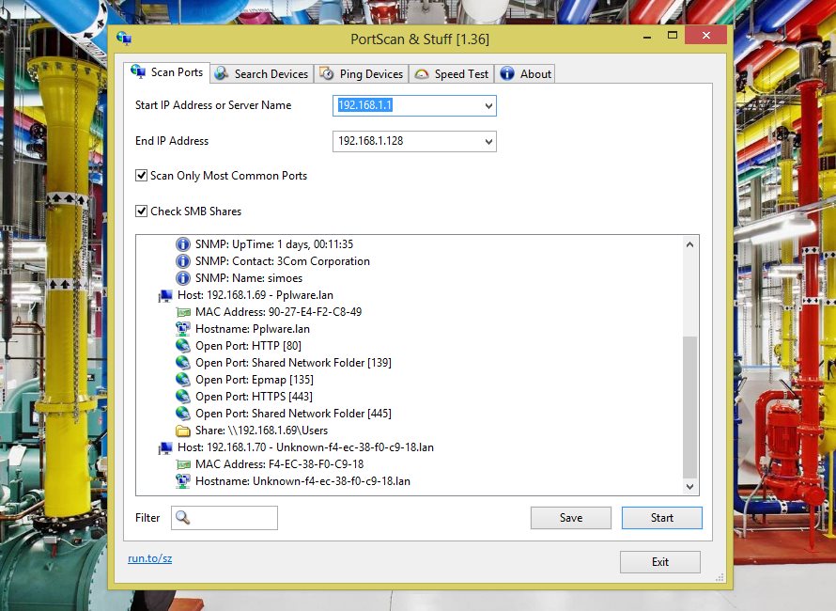Click info icon beside SNMP Name simoes
Viewport: 836px width, 611px height.
pos(183,278)
